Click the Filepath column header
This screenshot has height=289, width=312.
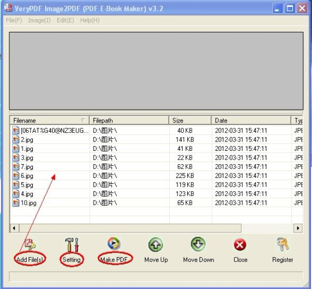129,120
